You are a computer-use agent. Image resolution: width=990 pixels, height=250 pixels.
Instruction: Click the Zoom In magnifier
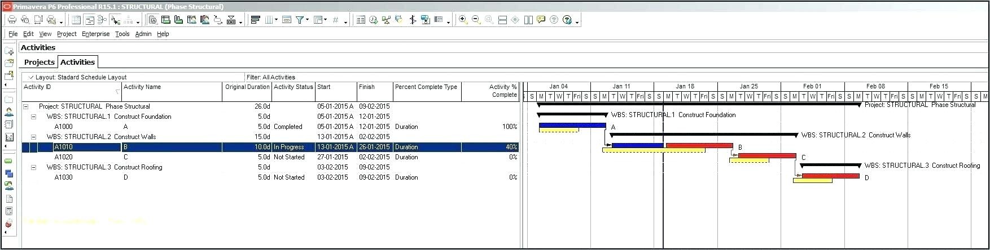pos(463,20)
